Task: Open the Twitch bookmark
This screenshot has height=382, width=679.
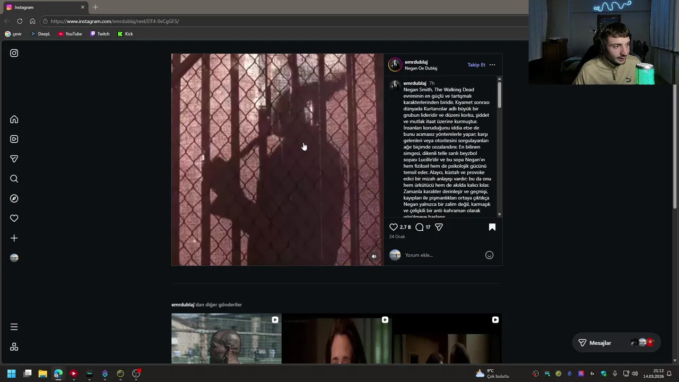Action: point(100,34)
